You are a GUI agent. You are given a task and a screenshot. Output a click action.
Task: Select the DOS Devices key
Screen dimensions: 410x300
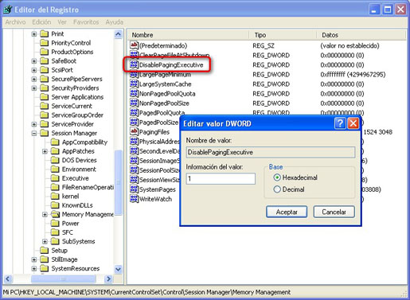coord(80,160)
